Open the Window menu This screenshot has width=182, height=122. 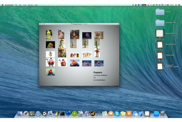pos(30,5)
